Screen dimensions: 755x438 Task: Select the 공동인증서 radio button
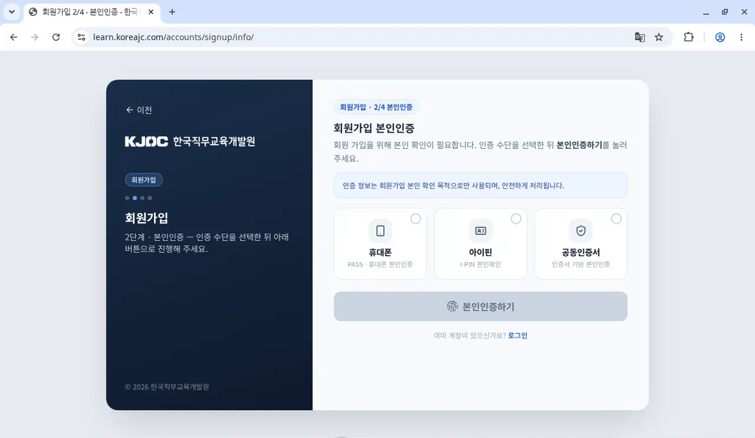coord(616,219)
